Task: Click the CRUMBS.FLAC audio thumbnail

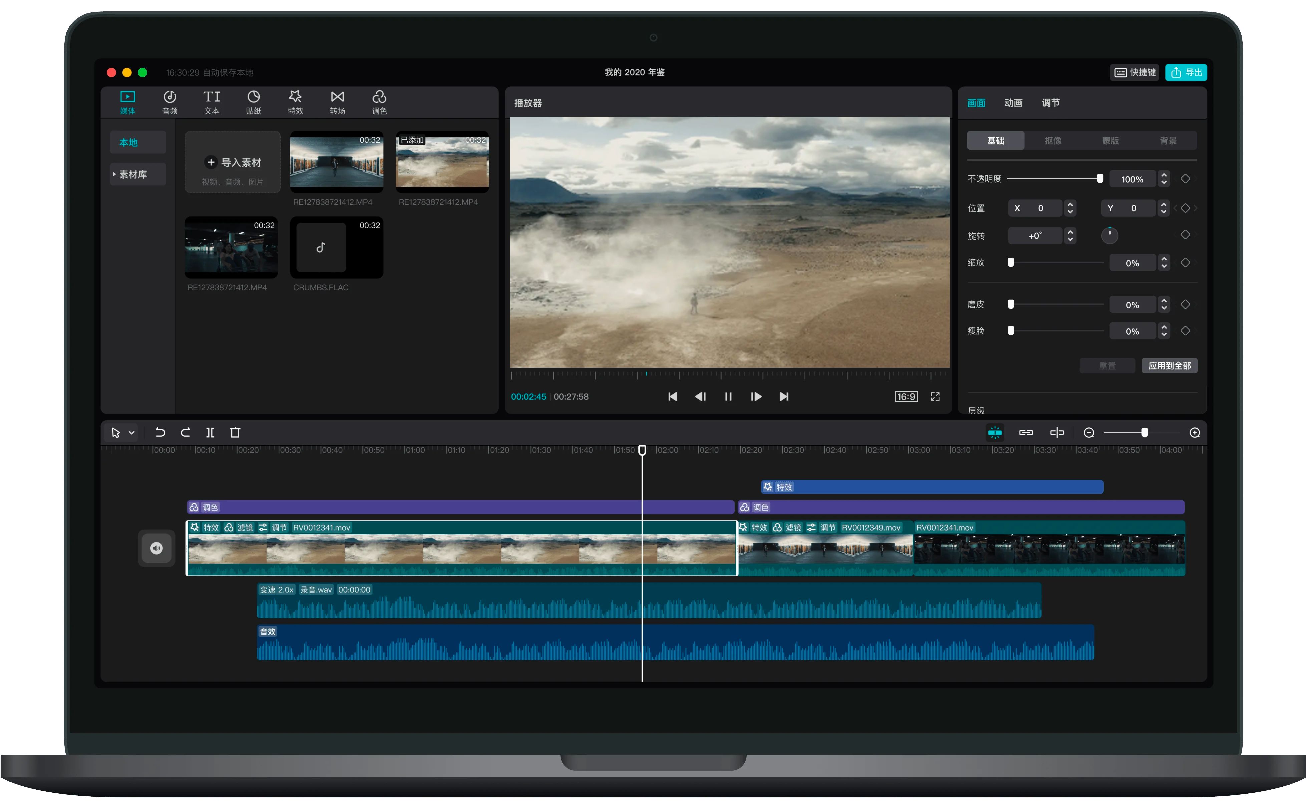Action: tap(336, 247)
